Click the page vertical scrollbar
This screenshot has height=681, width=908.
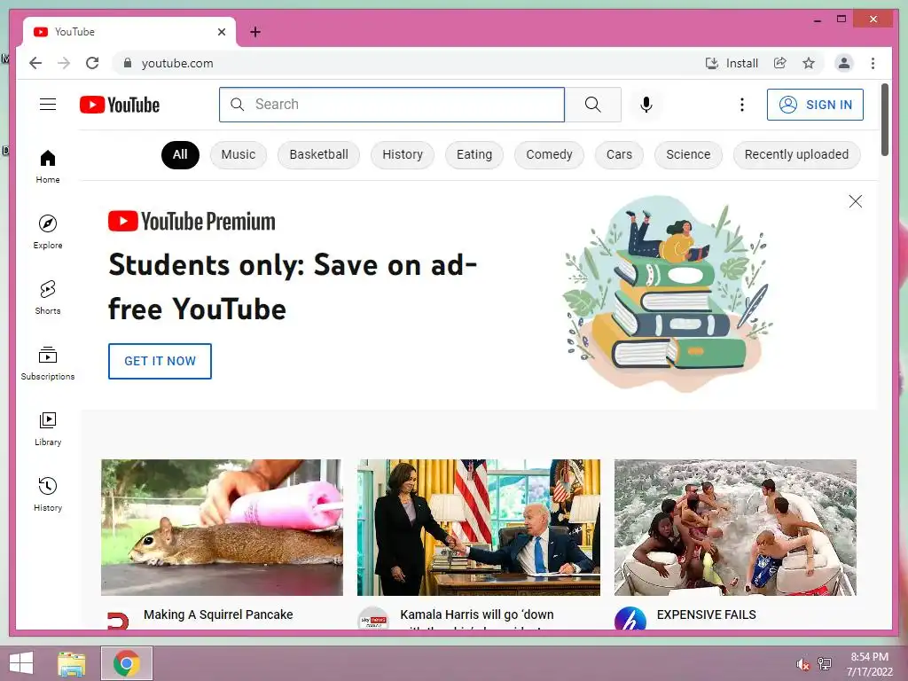coord(884,120)
